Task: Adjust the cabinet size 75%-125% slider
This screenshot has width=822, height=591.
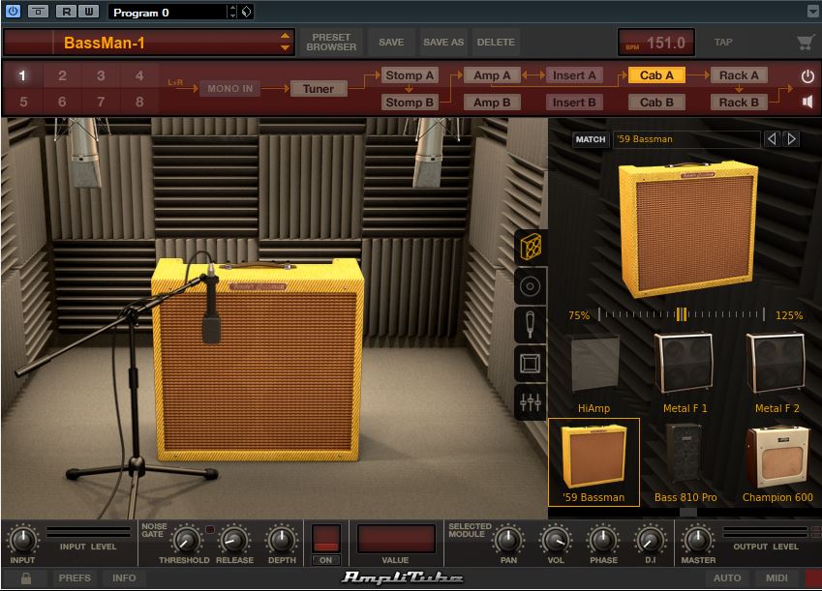Action: 682,314
